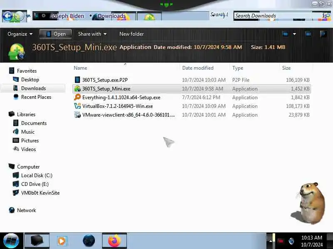Select the Favorites group header
This screenshot has width=333, height=249.
click(27, 71)
